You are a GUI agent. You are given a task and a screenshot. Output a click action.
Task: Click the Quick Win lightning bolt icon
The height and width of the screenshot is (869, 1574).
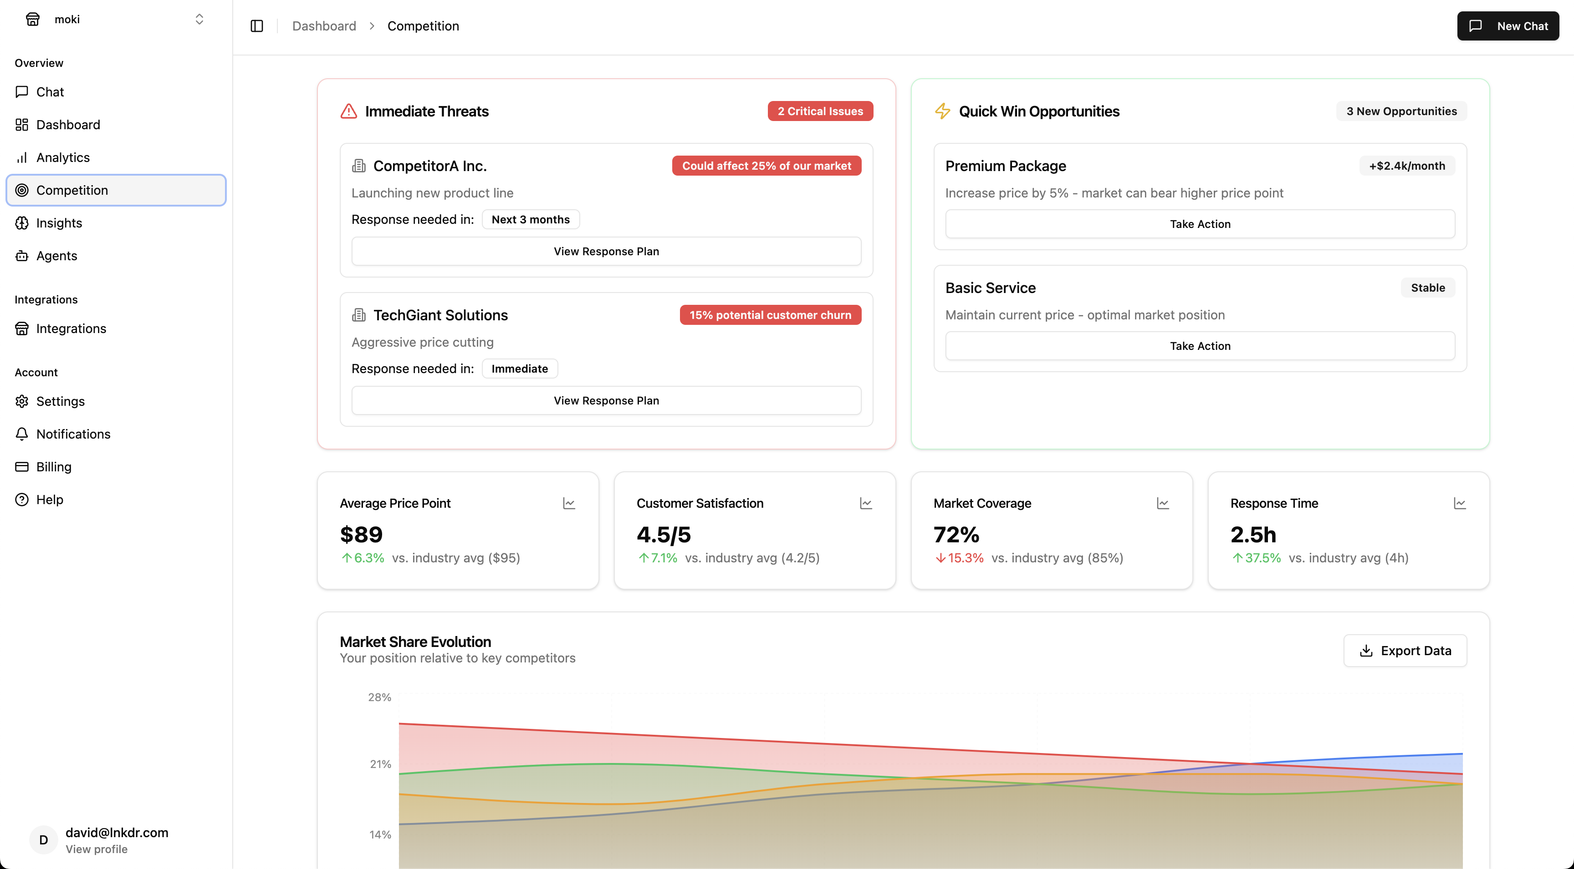click(x=942, y=111)
